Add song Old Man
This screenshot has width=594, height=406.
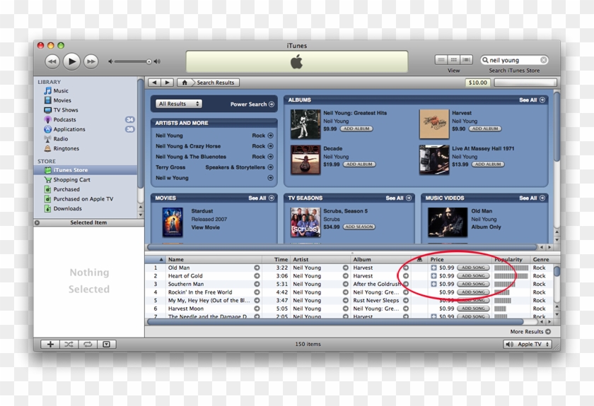click(473, 268)
